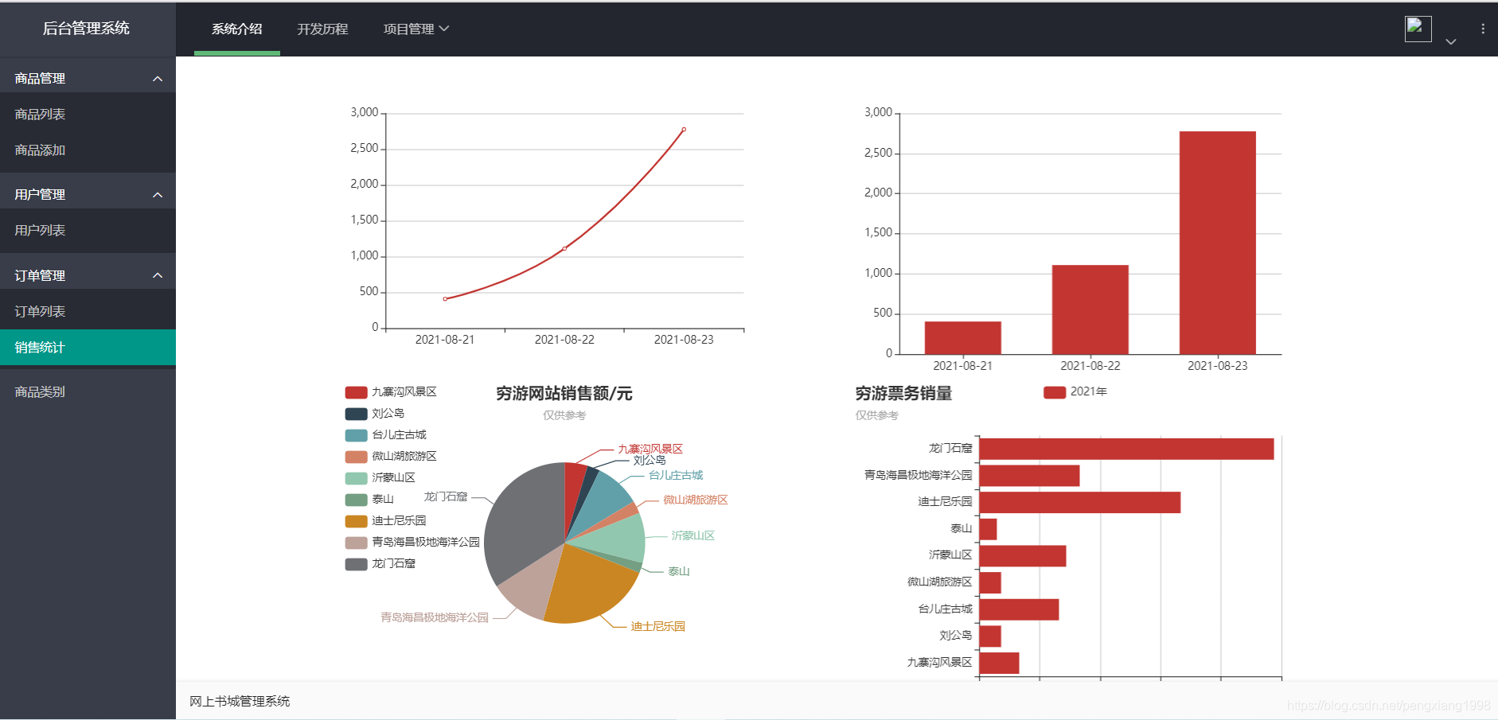Image resolution: width=1498 pixels, height=720 pixels.
Task: Toggle 龙门石窟 legend entry
Action: (380, 564)
